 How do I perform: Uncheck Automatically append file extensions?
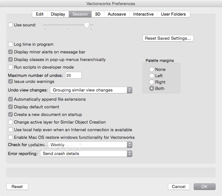point(10,99)
